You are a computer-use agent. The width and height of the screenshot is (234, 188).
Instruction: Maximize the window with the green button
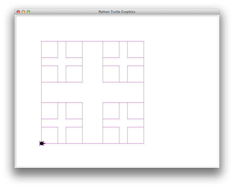tap(28, 12)
